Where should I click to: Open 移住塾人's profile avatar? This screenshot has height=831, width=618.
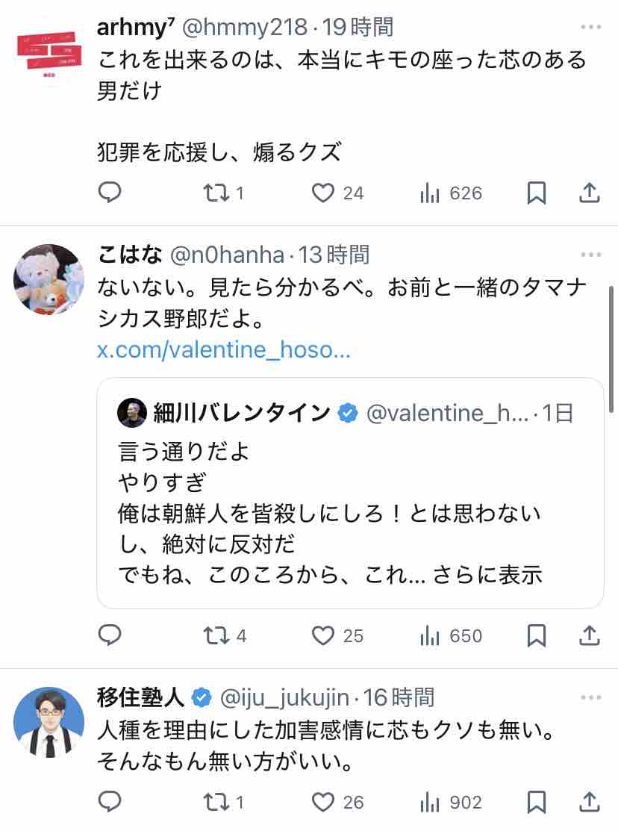click(x=49, y=722)
